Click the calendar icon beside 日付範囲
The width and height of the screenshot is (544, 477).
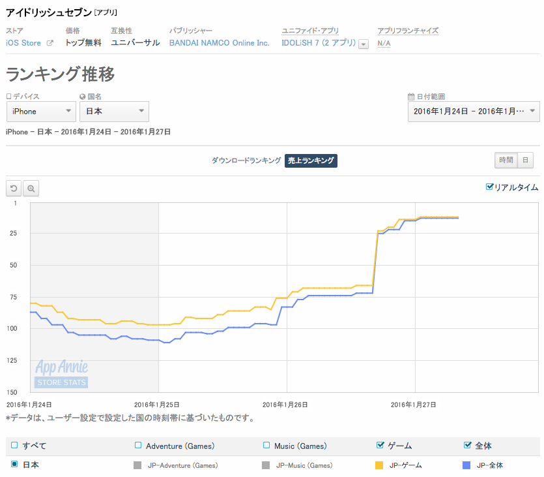(411, 97)
